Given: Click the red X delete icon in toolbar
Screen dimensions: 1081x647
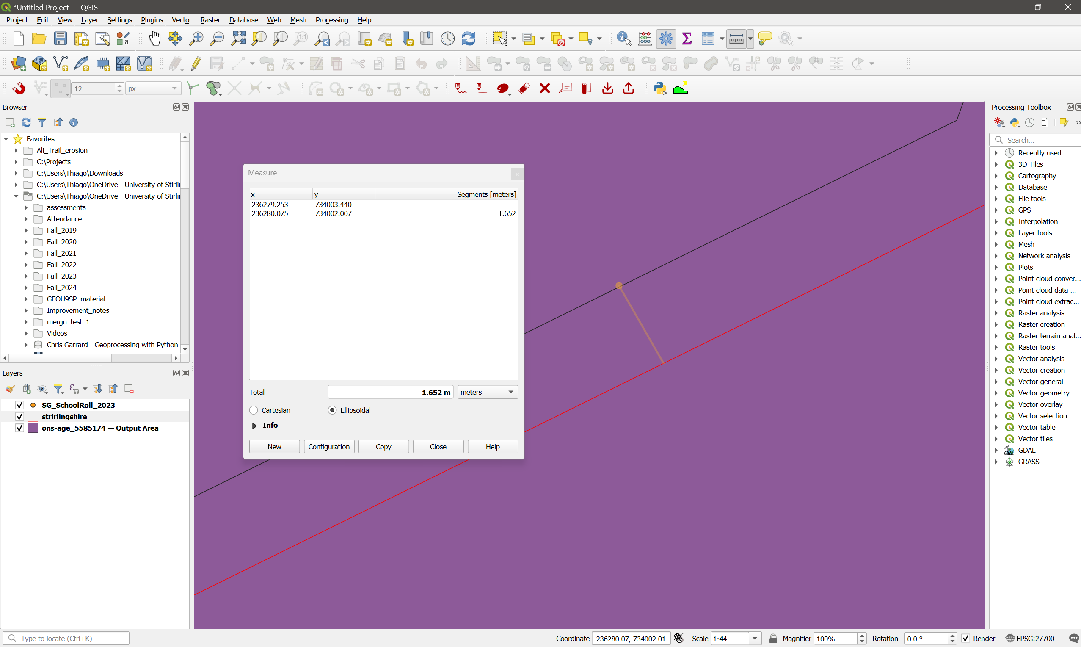Looking at the screenshot, I should point(545,88).
